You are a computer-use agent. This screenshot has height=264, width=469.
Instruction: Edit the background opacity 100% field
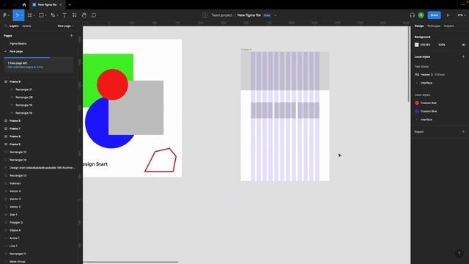pos(442,45)
